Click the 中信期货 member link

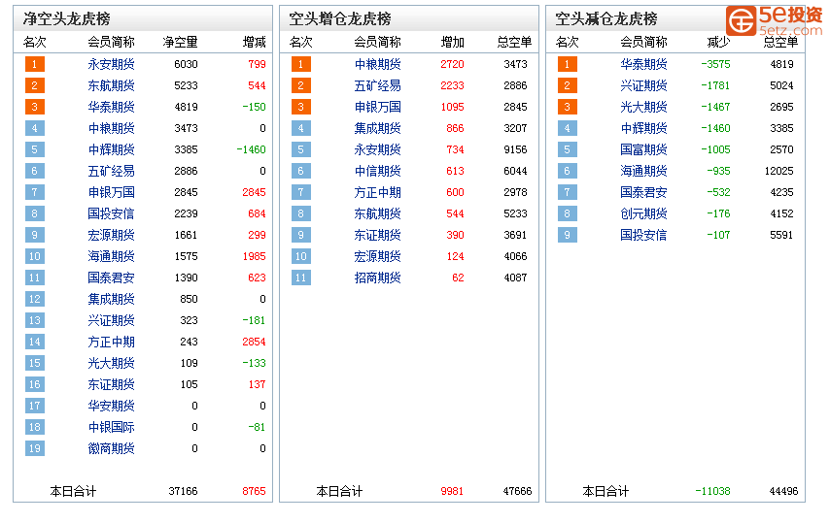[377, 171]
